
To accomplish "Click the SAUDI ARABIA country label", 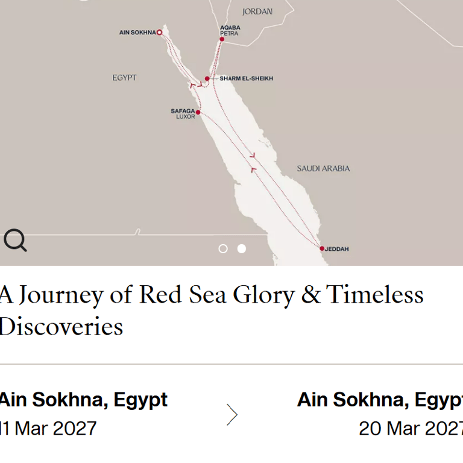I will tap(323, 169).
